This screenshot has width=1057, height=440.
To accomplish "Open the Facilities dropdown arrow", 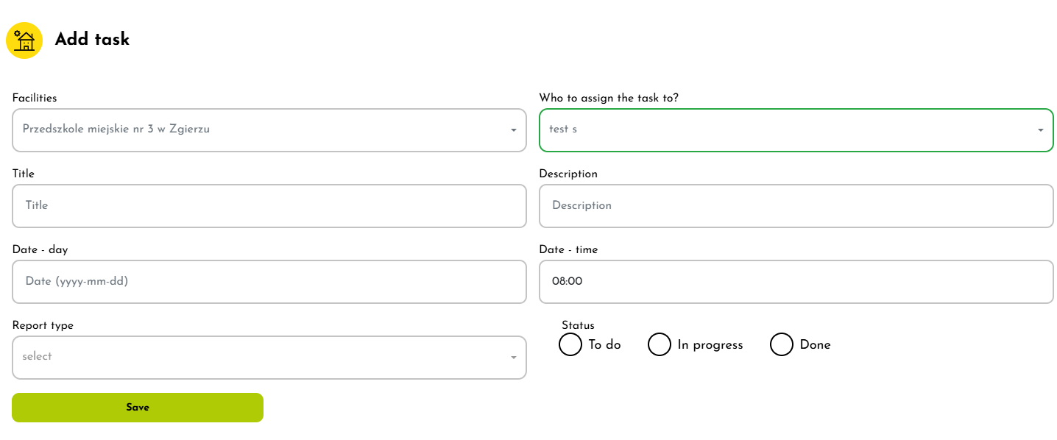I will 513,130.
